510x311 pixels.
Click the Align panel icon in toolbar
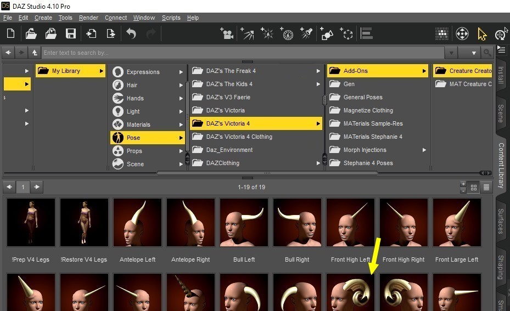pyautogui.click(x=367, y=33)
